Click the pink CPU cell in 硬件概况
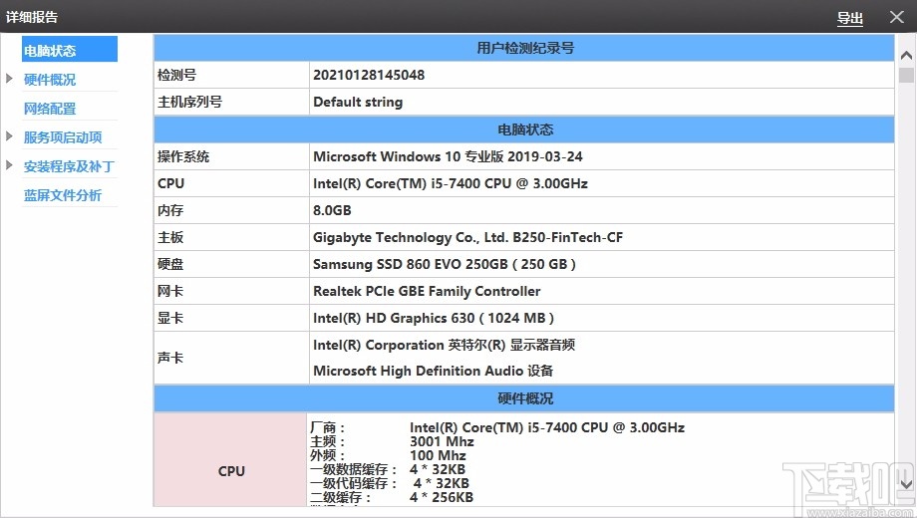This screenshot has height=518, width=917. click(230, 459)
